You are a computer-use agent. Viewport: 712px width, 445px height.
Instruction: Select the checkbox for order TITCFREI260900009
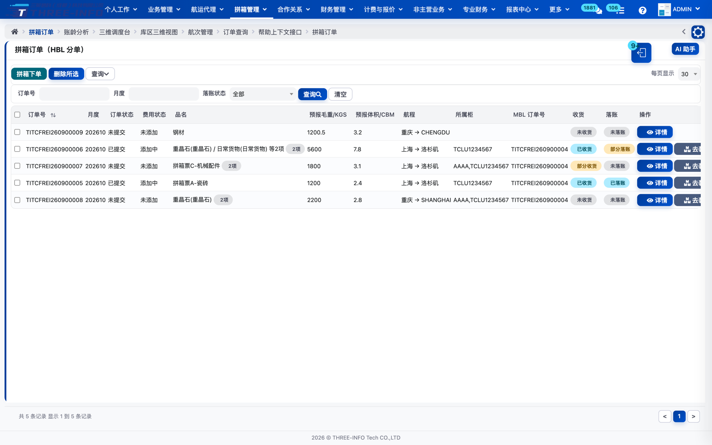click(17, 132)
